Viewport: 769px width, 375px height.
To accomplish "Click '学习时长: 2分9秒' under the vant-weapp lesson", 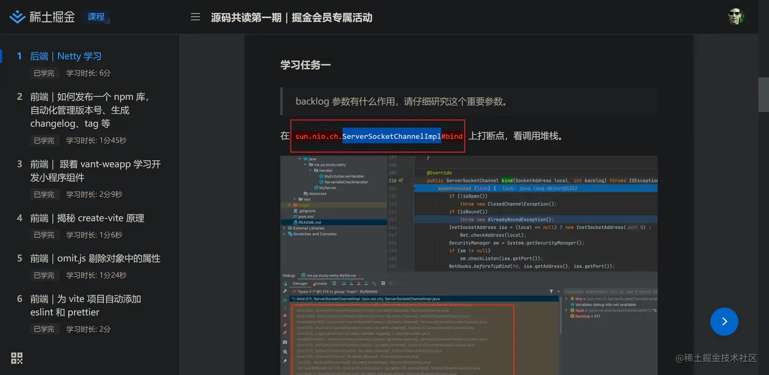I will 94,194.
